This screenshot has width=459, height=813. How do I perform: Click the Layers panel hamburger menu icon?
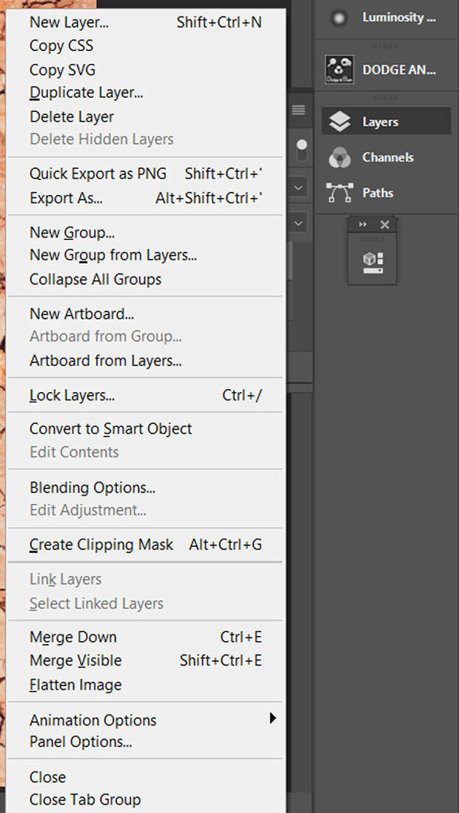tap(298, 110)
